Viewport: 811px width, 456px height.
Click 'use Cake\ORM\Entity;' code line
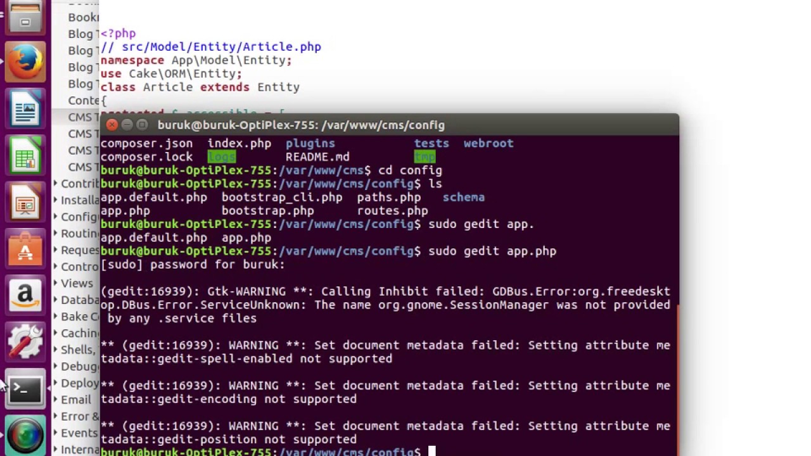(171, 73)
